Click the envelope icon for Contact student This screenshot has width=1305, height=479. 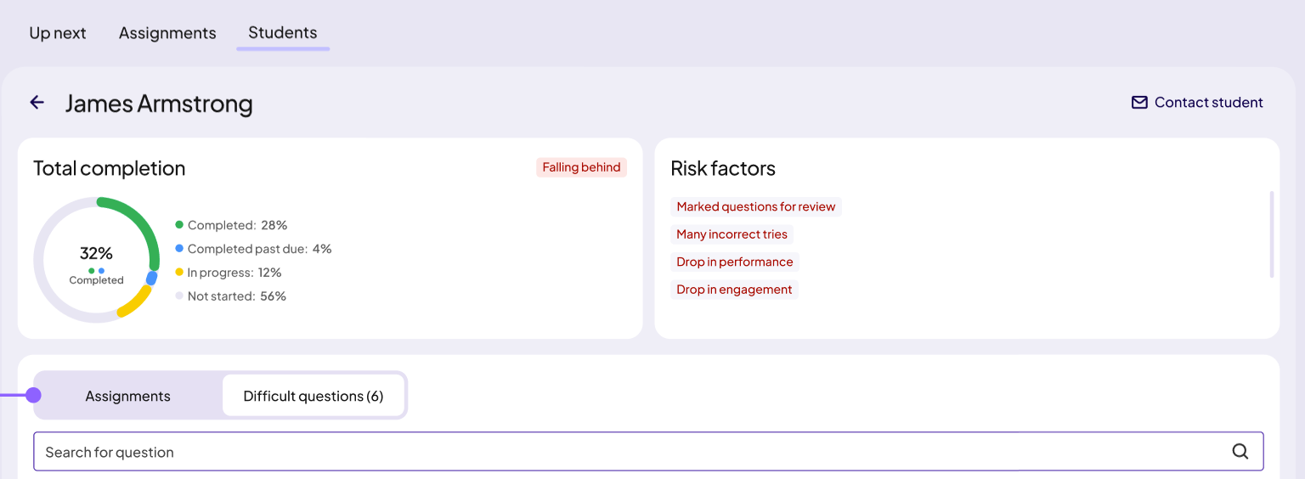tap(1139, 103)
